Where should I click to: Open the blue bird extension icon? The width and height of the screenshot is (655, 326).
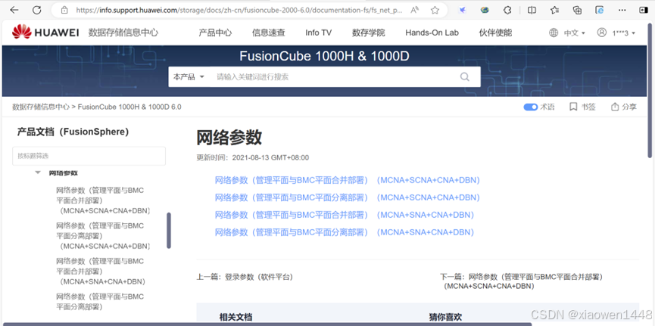click(x=462, y=10)
